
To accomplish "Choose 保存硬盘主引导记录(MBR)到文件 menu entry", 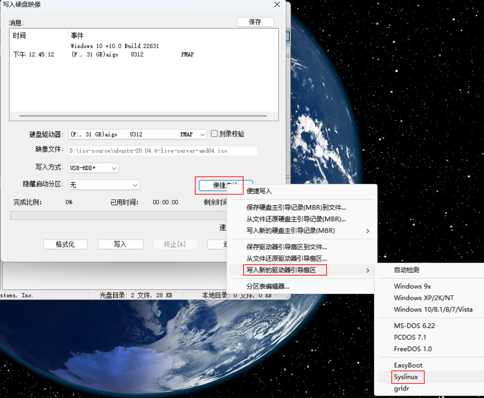I will (x=296, y=207).
